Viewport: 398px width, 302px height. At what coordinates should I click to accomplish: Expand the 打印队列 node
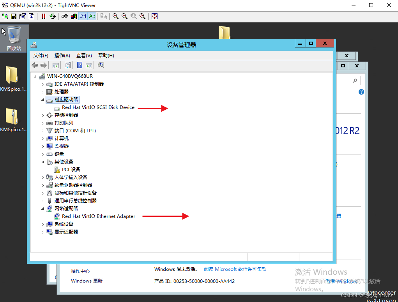pos(42,123)
